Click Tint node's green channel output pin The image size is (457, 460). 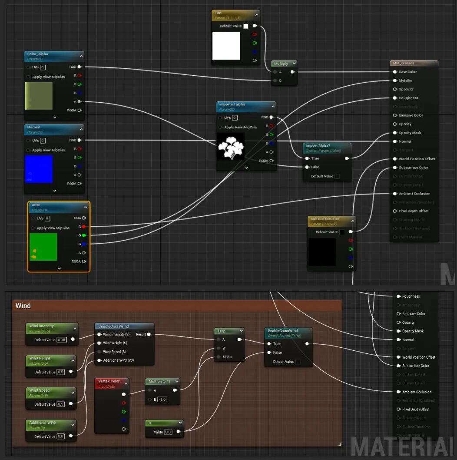(x=255, y=43)
